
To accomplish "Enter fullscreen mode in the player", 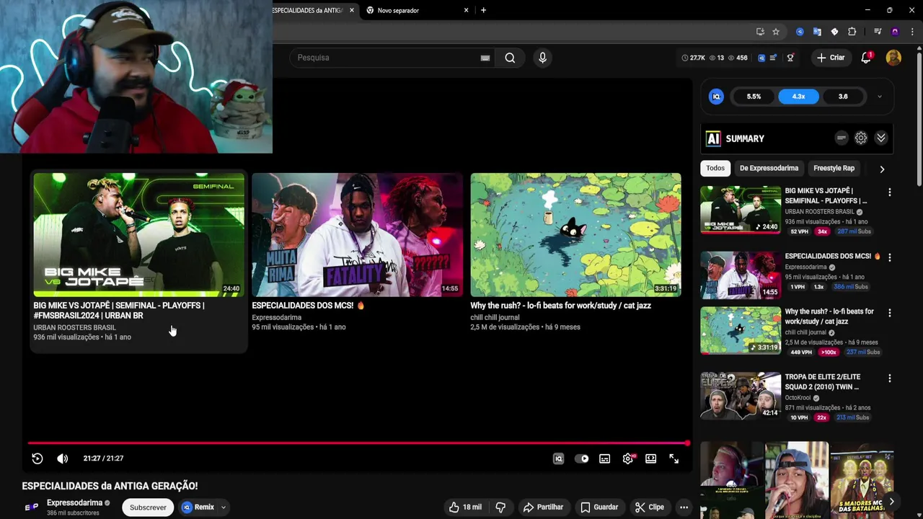I will 674,458.
